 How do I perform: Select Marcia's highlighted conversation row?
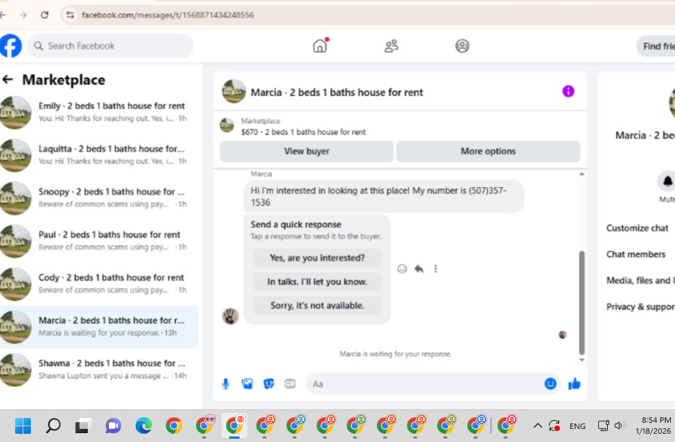click(x=99, y=327)
